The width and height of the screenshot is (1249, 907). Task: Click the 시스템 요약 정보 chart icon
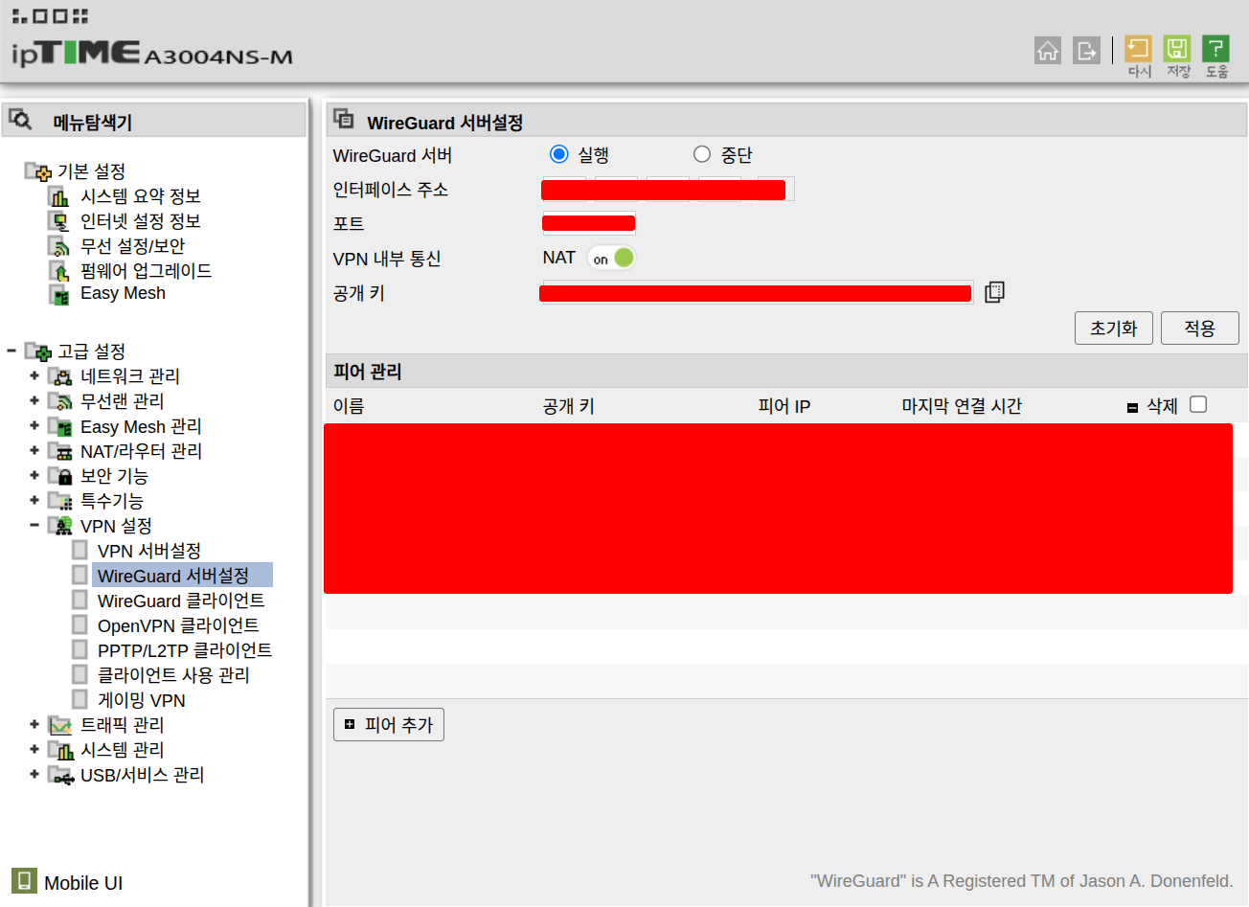pos(59,196)
